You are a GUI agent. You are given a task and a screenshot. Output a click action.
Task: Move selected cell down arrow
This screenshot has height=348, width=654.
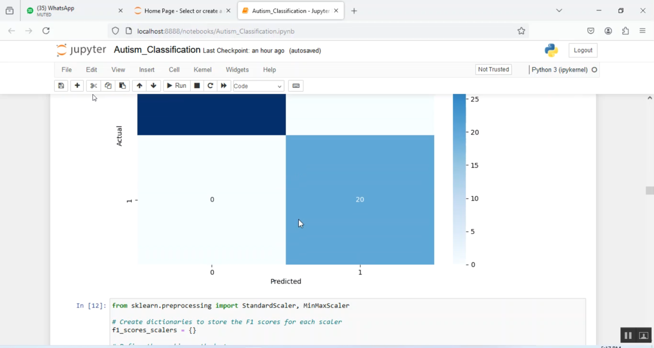tap(153, 86)
